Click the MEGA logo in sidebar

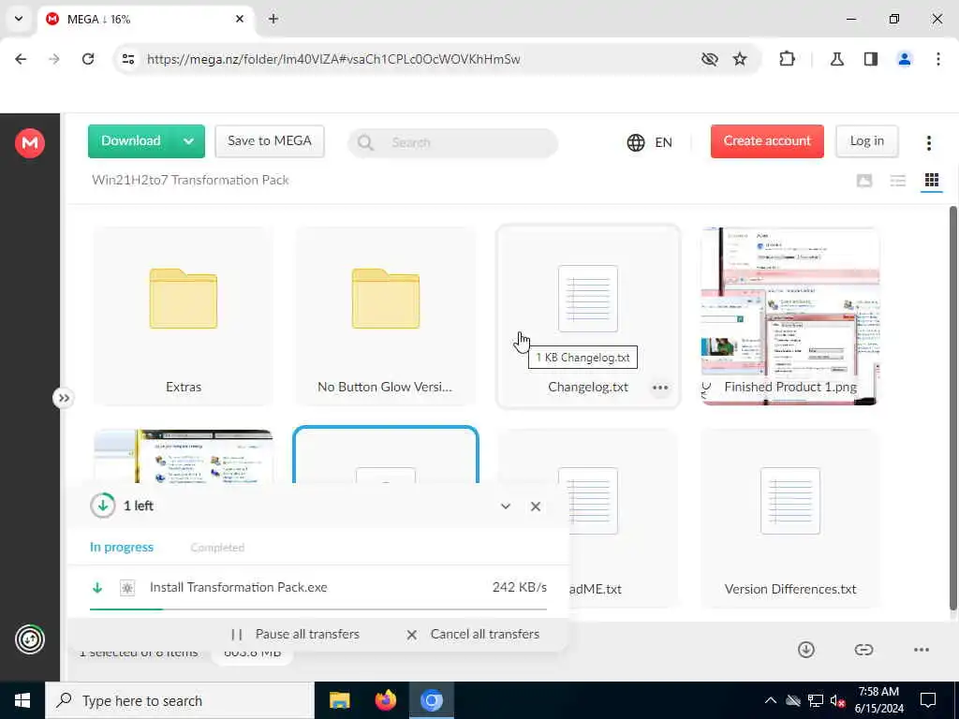point(29,143)
